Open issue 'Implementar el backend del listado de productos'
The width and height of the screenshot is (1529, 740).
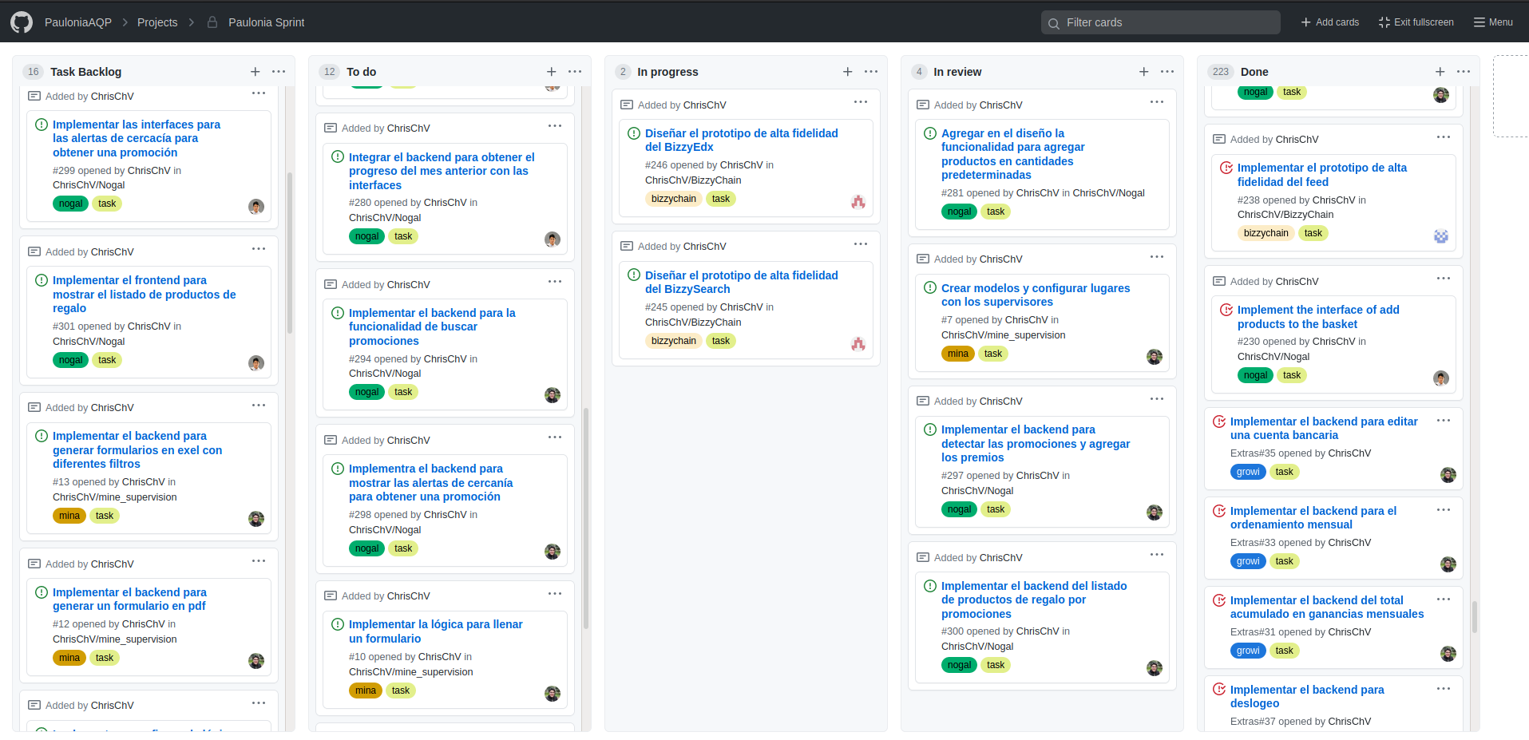tap(1034, 600)
